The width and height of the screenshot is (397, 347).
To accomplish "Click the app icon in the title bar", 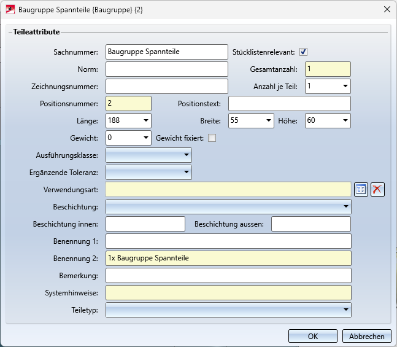I will tap(10, 10).
